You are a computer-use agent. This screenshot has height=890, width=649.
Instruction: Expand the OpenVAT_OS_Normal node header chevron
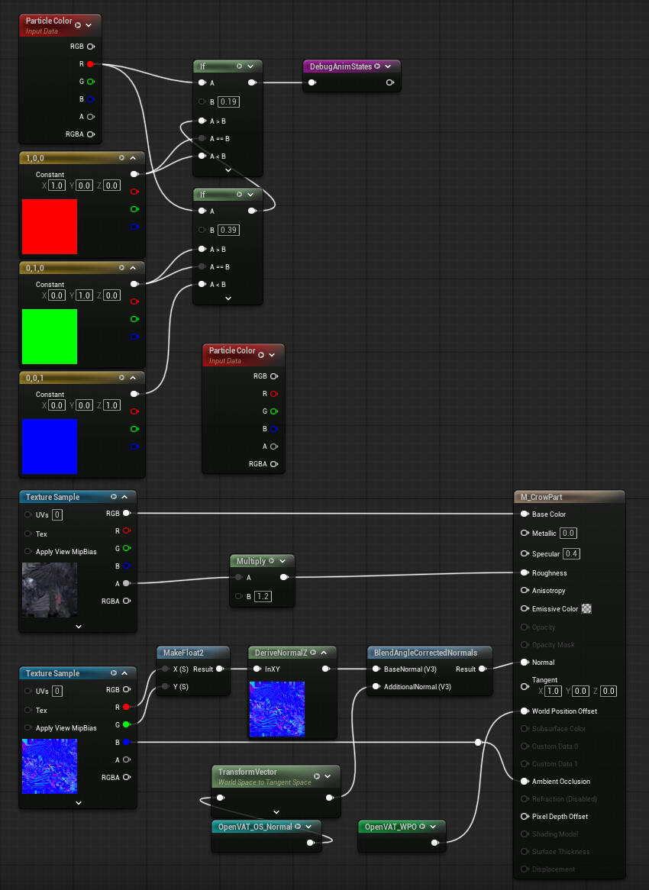point(308,827)
